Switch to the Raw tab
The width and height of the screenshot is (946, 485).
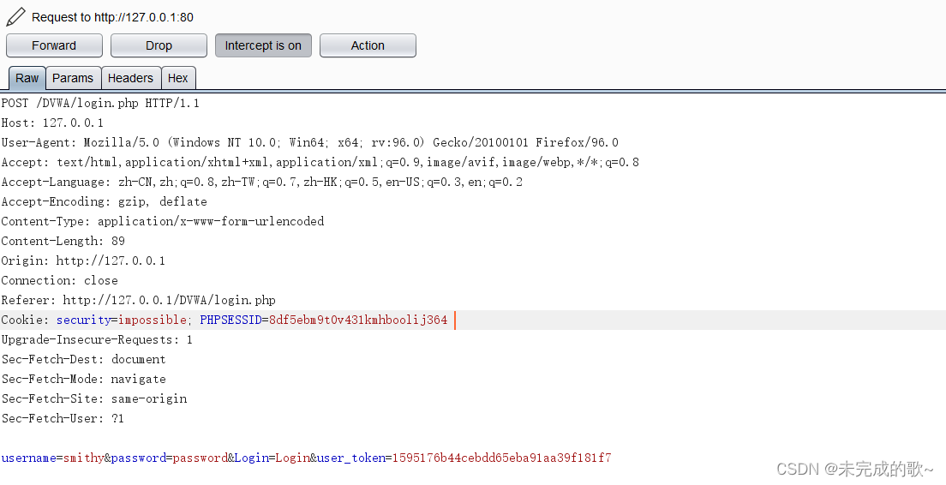pos(27,79)
